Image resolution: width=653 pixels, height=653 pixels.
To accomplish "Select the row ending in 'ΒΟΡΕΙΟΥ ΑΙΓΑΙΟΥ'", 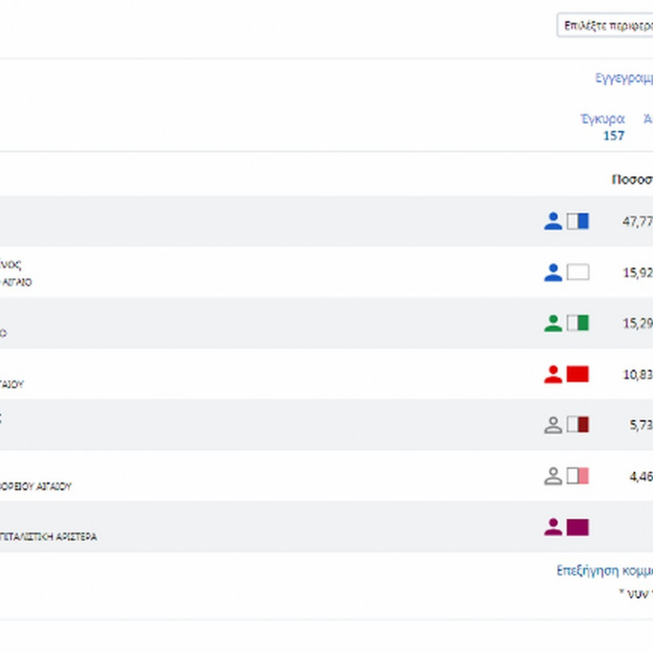I will coord(239,476).
